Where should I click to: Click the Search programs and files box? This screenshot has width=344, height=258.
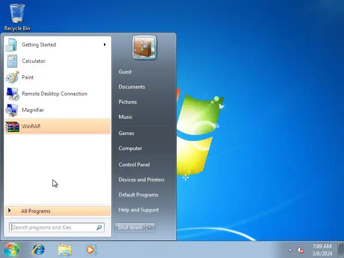(57, 227)
